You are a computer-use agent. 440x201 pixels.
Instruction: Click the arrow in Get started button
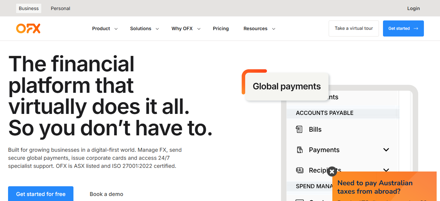[416, 28]
